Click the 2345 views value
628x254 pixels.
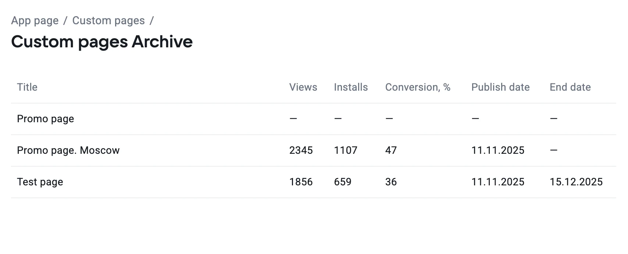click(301, 150)
